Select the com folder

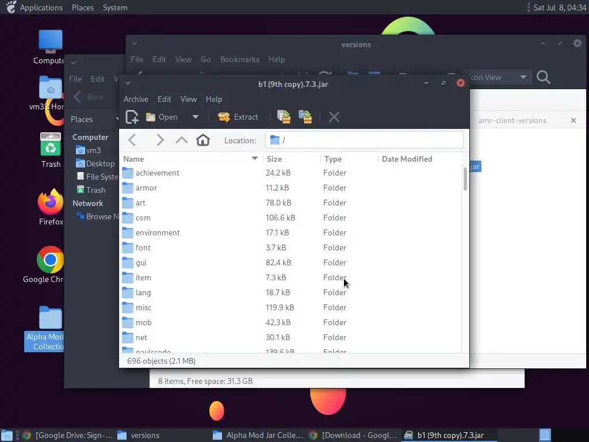(290, 218)
